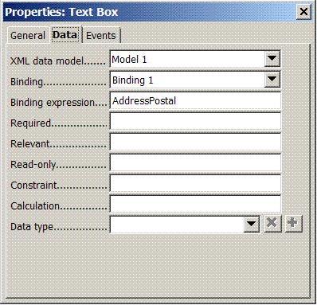The image size is (317, 305).
Task: Click the add data type plus icon
Action: pos(293,224)
